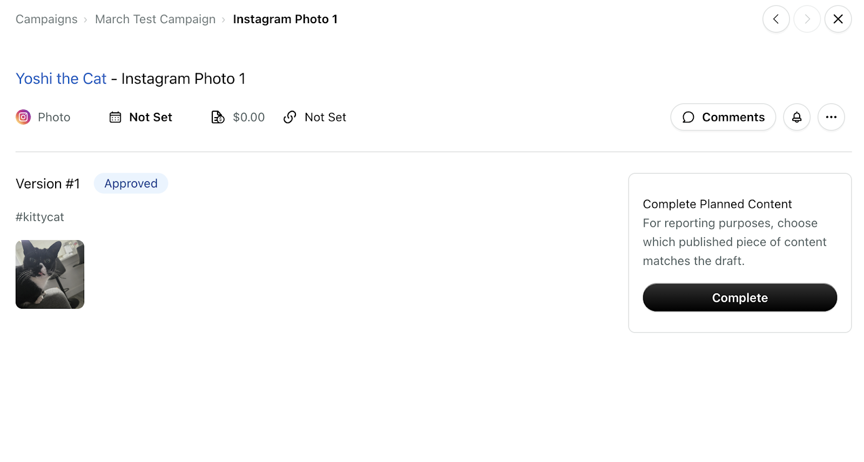Open Yoshi the Cat profile link
The width and height of the screenshot is (864, 462).
(x=61, y=79)
